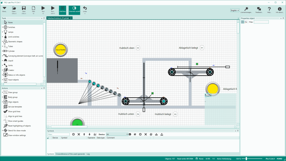Viewport: 286px width, 161px height.
Task: Click the device info icon
Action: (130, 134)
